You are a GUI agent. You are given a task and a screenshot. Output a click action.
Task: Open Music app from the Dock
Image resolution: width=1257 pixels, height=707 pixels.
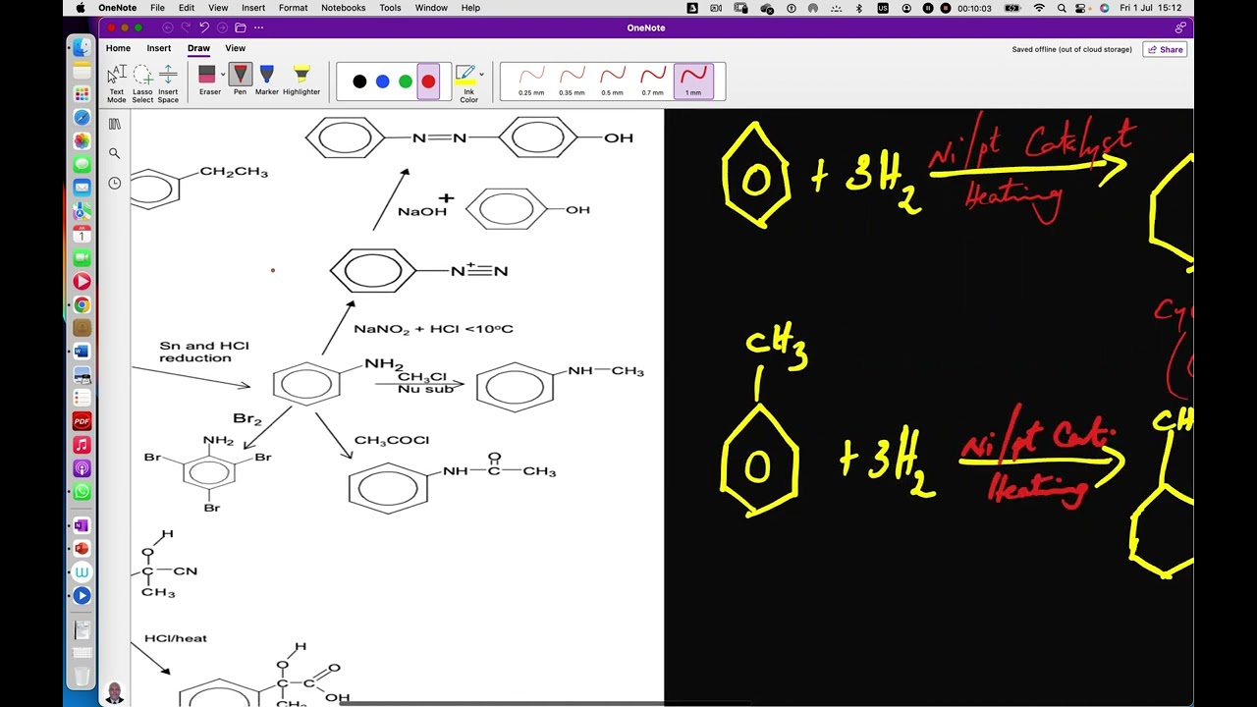(82, 445)
